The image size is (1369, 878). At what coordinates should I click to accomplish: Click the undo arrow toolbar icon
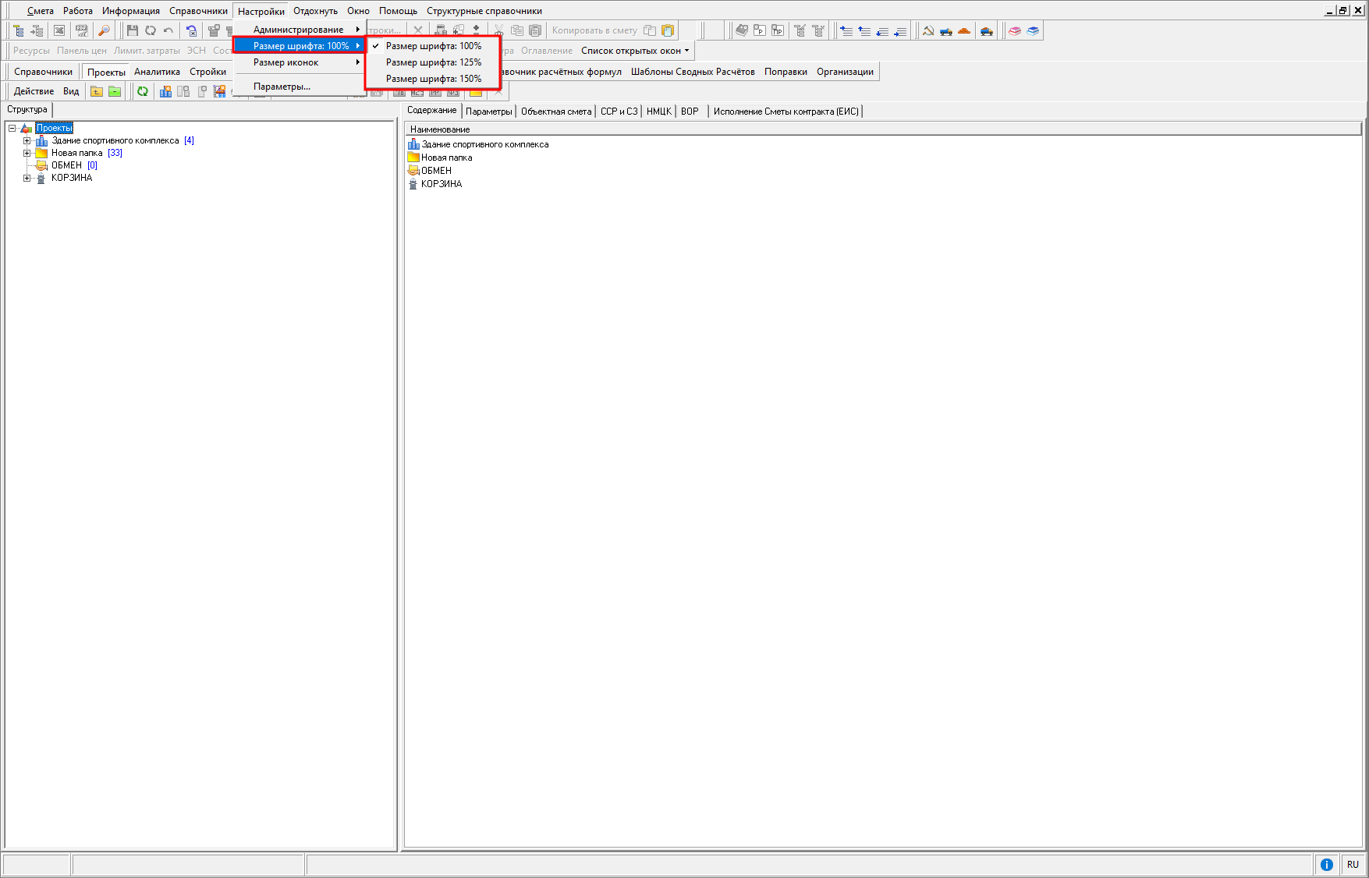pyautogui.click(x=168, y=30)
